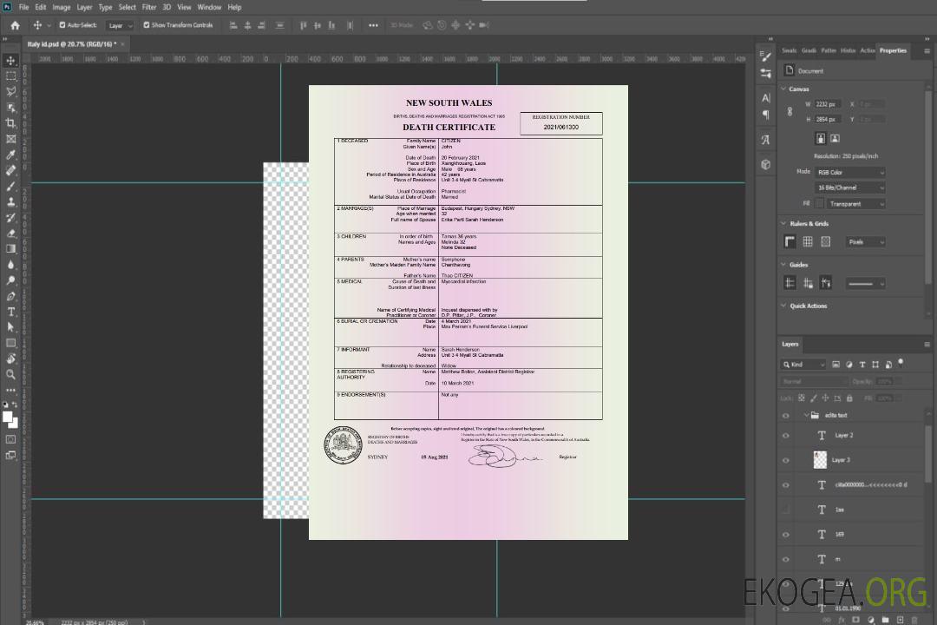Select the Eraser tool
This screenshot has width=937, height=625.
click(x=10, y=234)
